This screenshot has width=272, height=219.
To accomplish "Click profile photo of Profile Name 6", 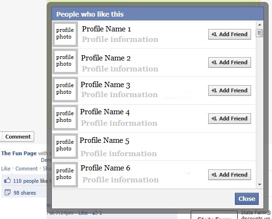I will 65,175.
